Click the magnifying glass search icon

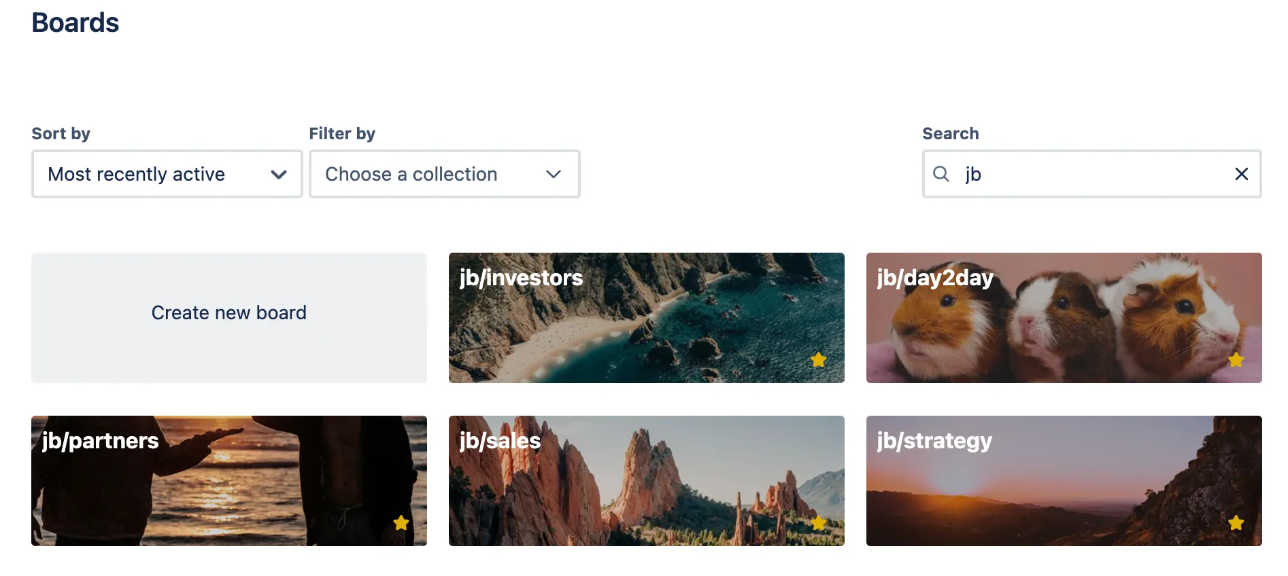941,174
